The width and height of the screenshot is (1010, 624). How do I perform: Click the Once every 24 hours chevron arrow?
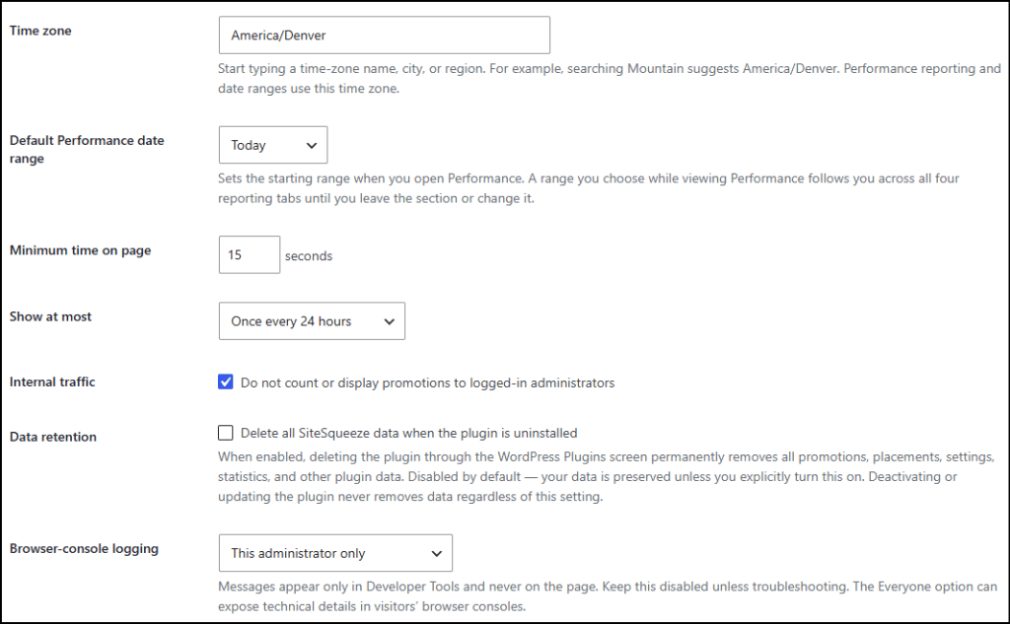[389, 321]
